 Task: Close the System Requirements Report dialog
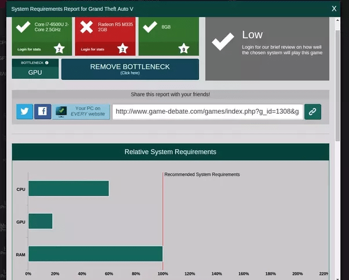334,9
